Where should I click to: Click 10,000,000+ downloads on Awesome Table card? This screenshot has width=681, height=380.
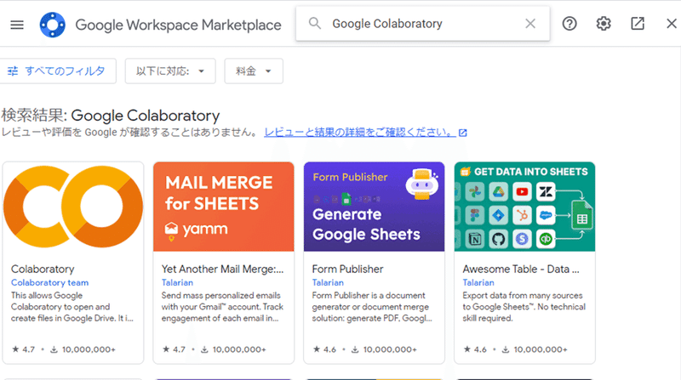point(535,349)
